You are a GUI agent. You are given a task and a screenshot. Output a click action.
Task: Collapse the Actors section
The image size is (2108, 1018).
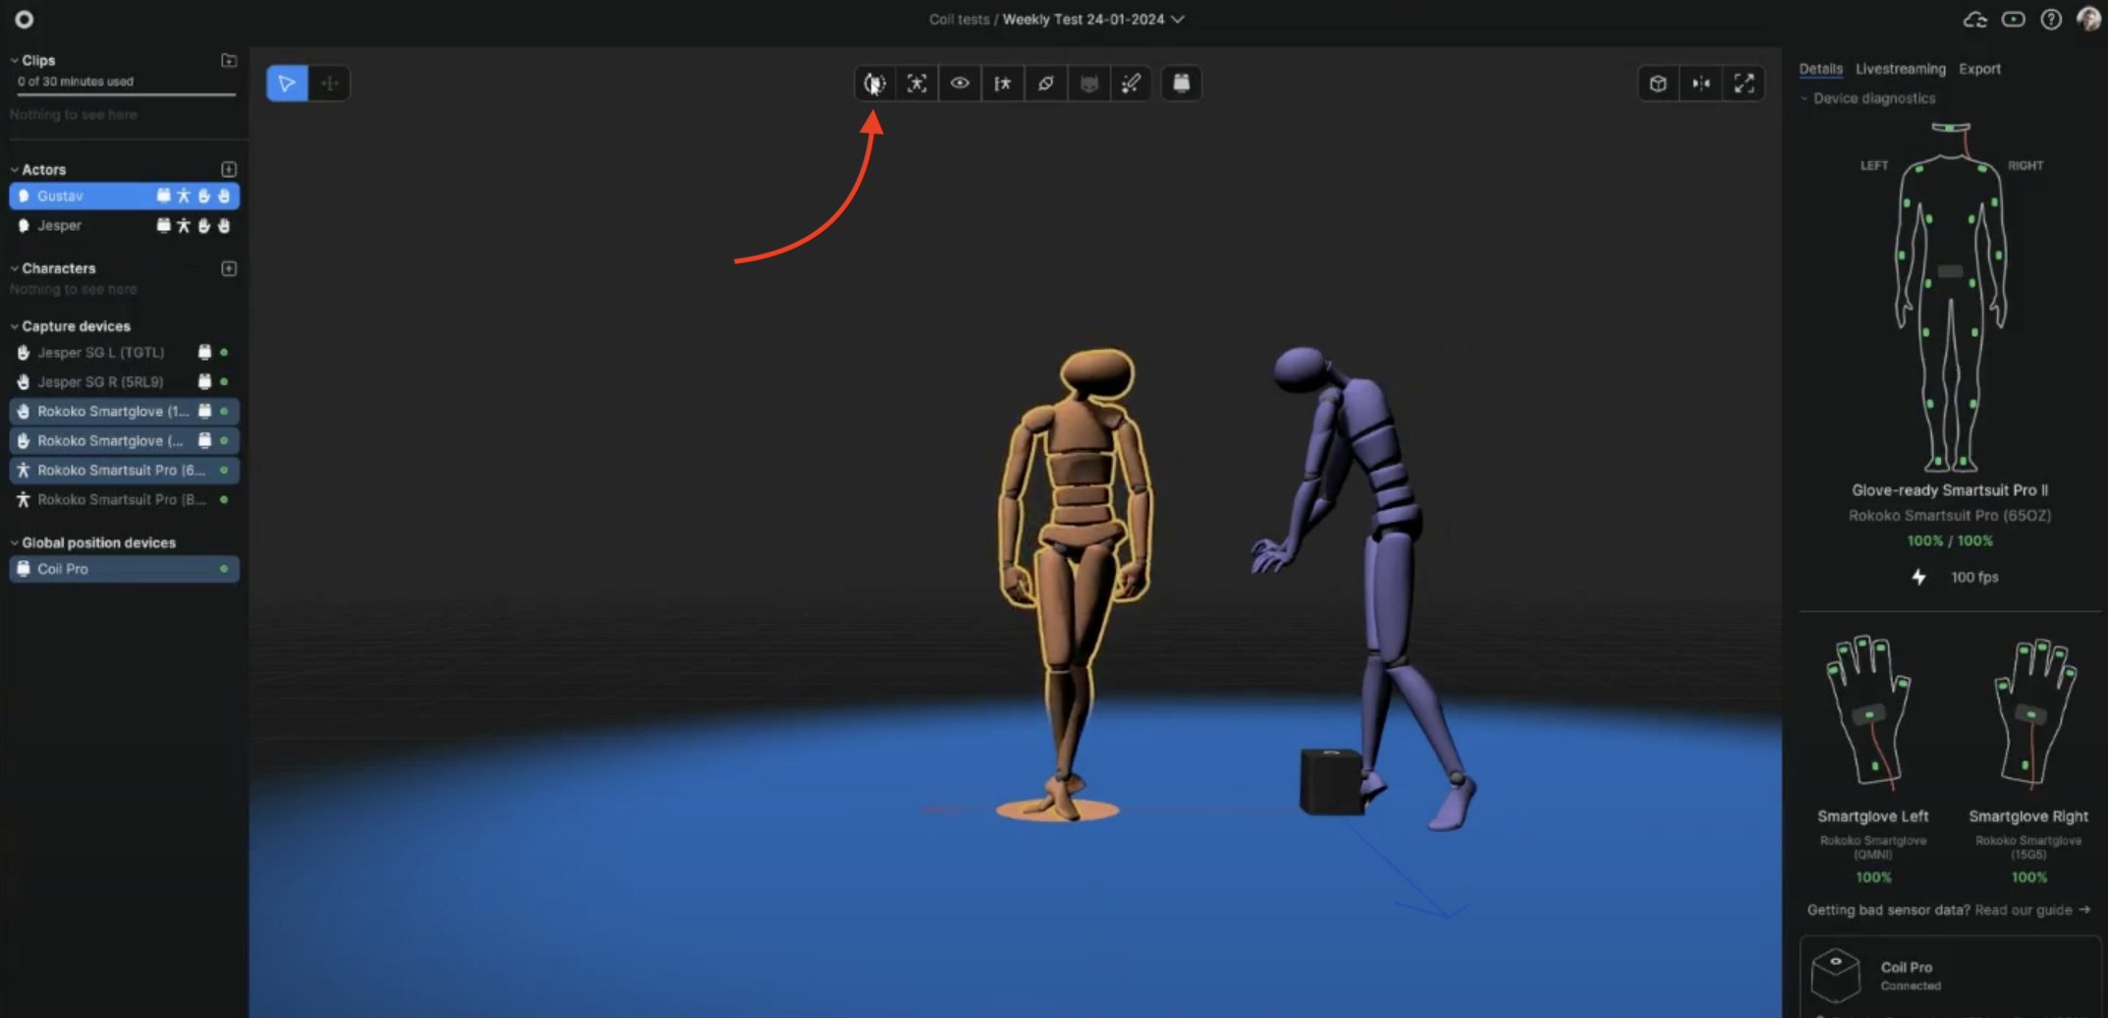pos(14,169)
